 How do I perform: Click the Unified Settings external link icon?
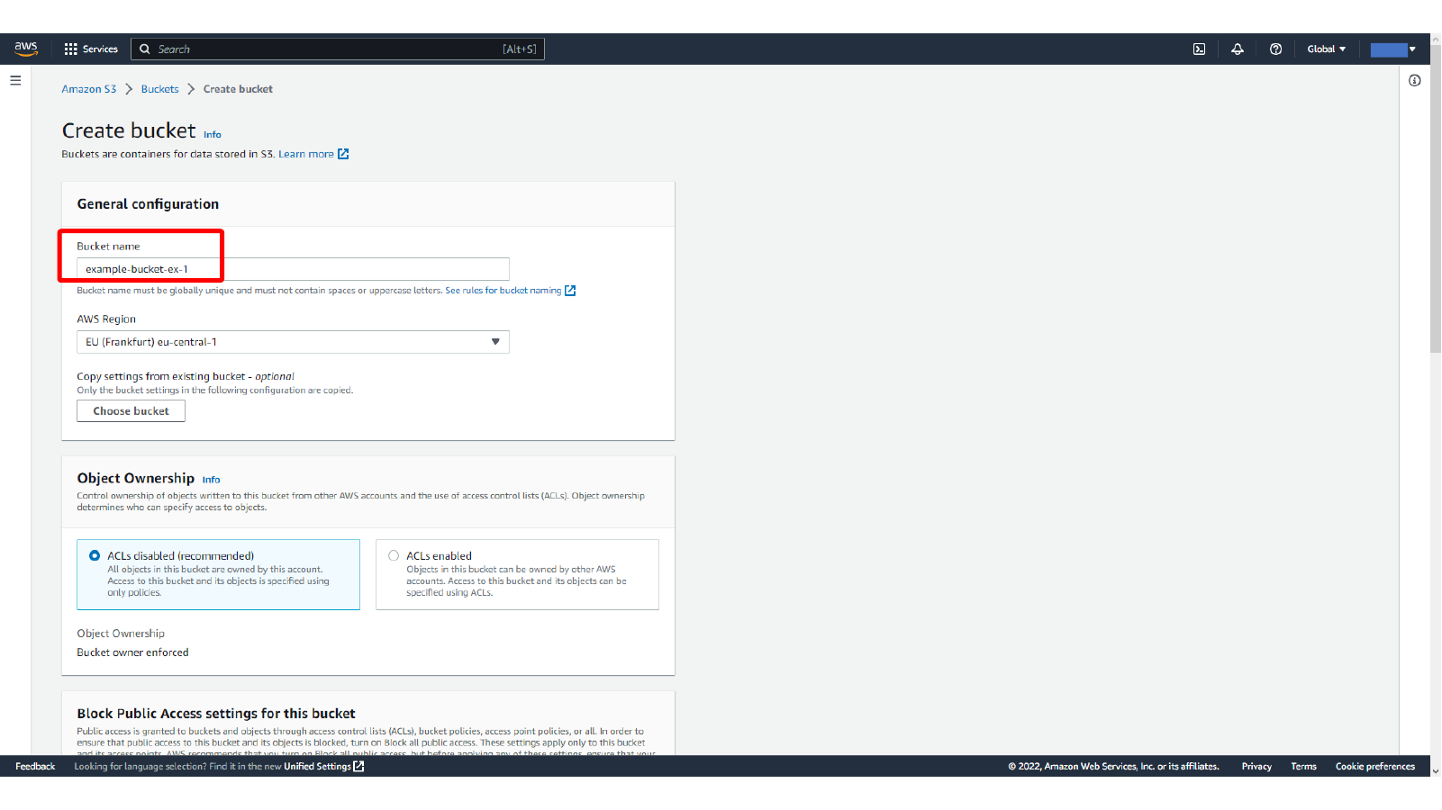[358, 767]
